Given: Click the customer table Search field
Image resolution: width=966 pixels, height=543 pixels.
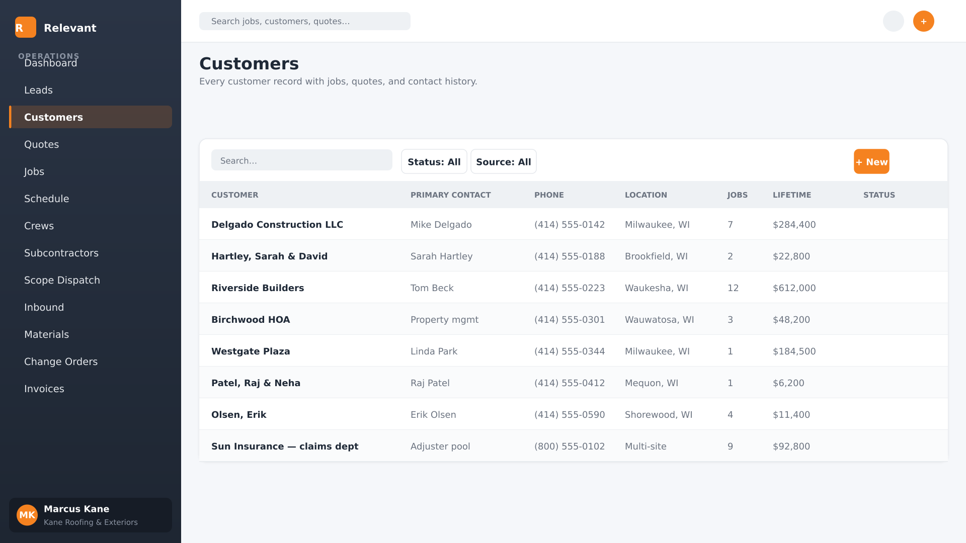Looking at the screenshot, I should (302, 160).
